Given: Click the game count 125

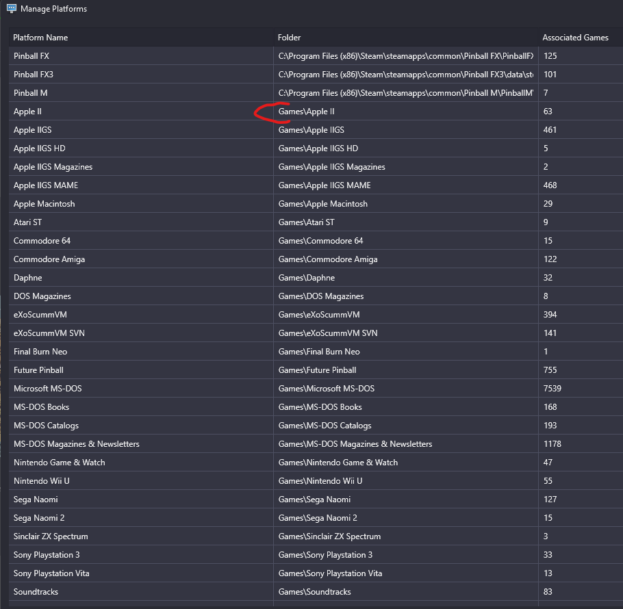Looking at the screenshot, I should click(x=550, y=56).
